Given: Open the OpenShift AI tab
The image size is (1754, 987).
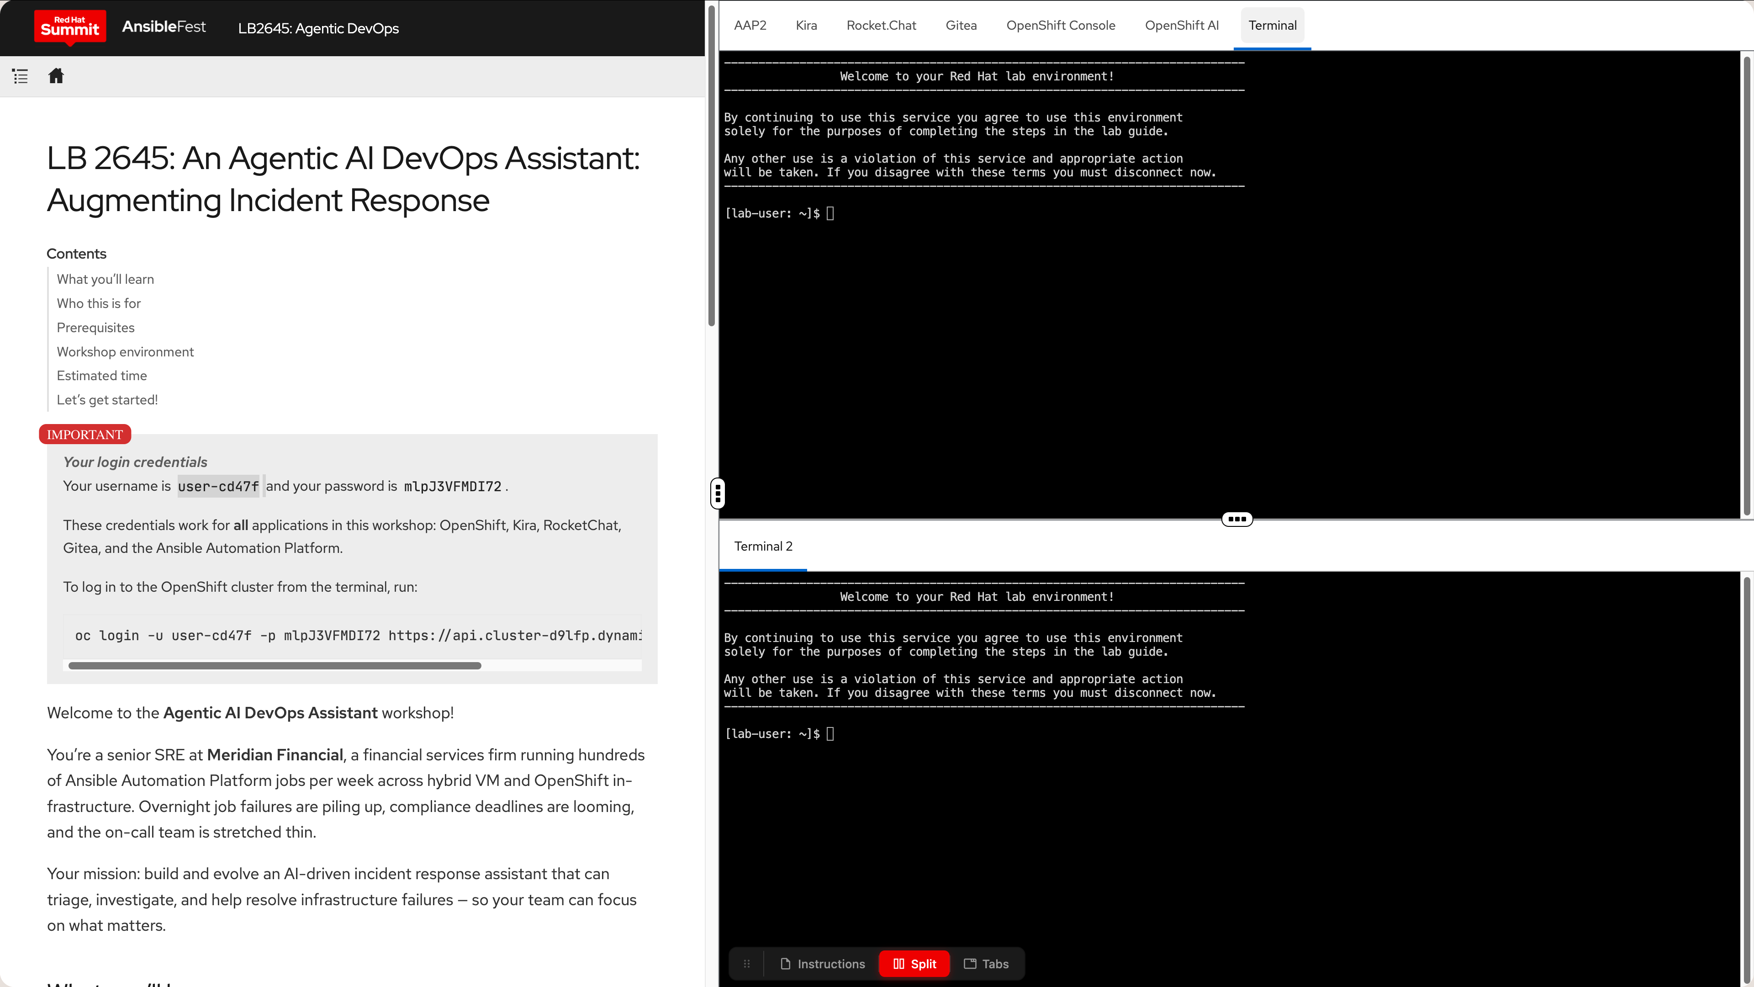Looking at the screenshot, I should click(1182, 26).
